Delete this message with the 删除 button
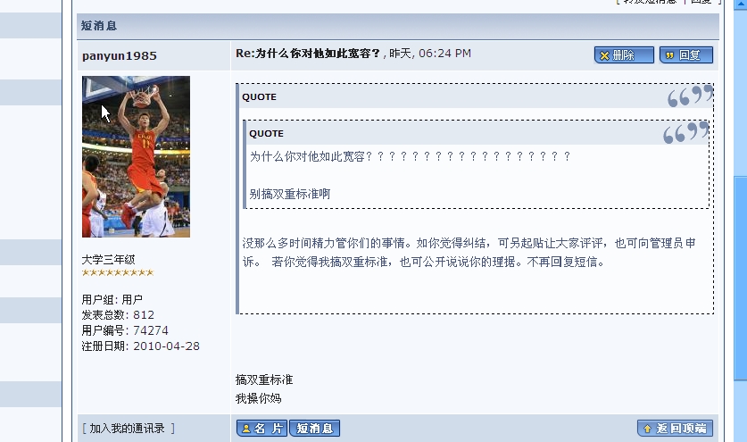The image size is (747, 442). (x=624, y=54)
